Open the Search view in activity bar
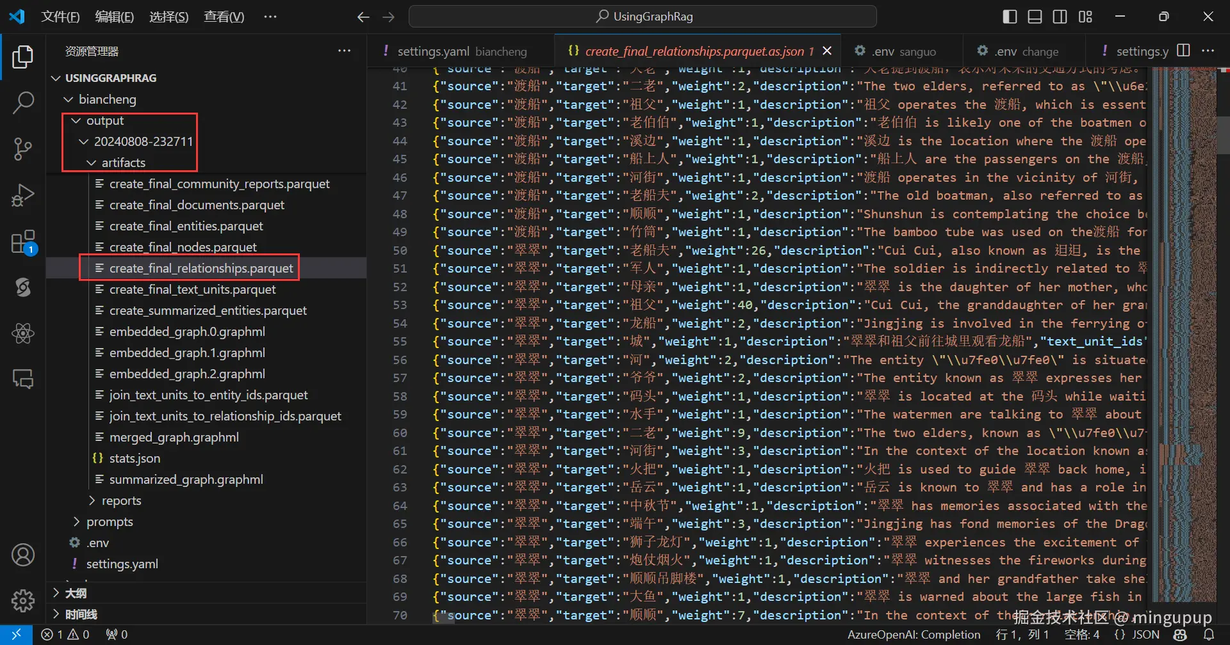The width and height of the screenshot is (1230, 645). [x=23, y=103]
